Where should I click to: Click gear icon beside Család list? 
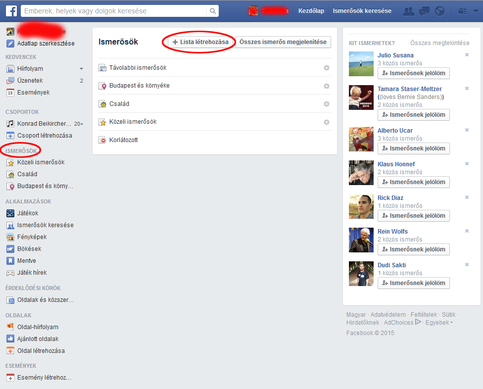tap(327, 104)
